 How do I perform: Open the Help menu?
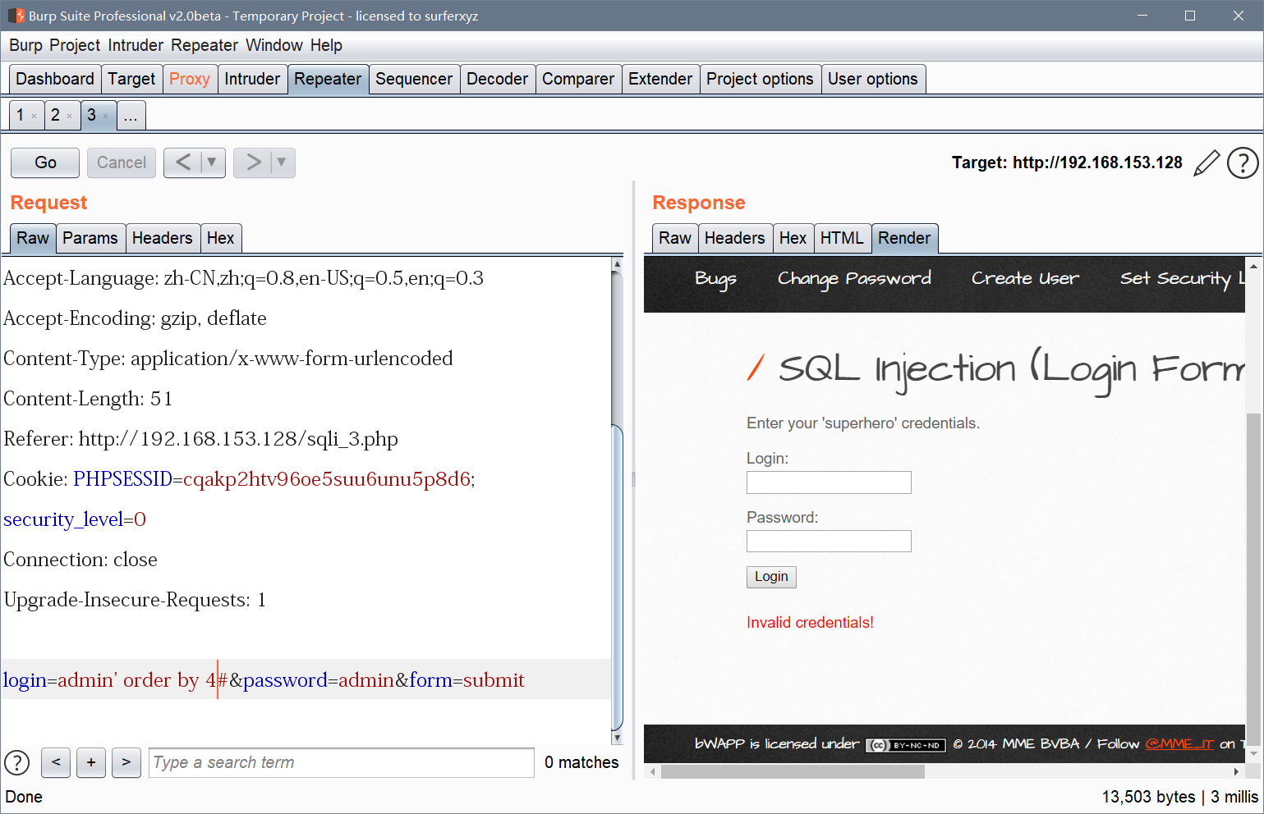point(326,45)
